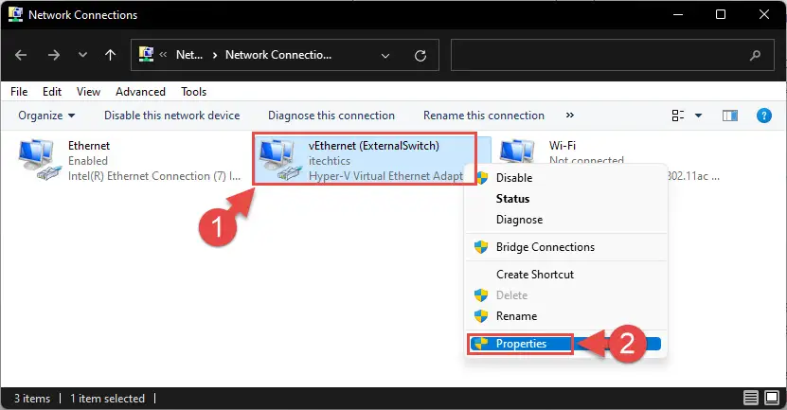Select the Wi-Fi adapter icon
787x410 pixels.
tap(517, 152)
